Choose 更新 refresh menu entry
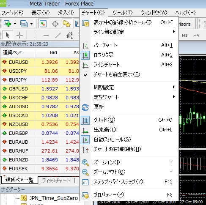The image size is (206, 205). click(129, 107)
